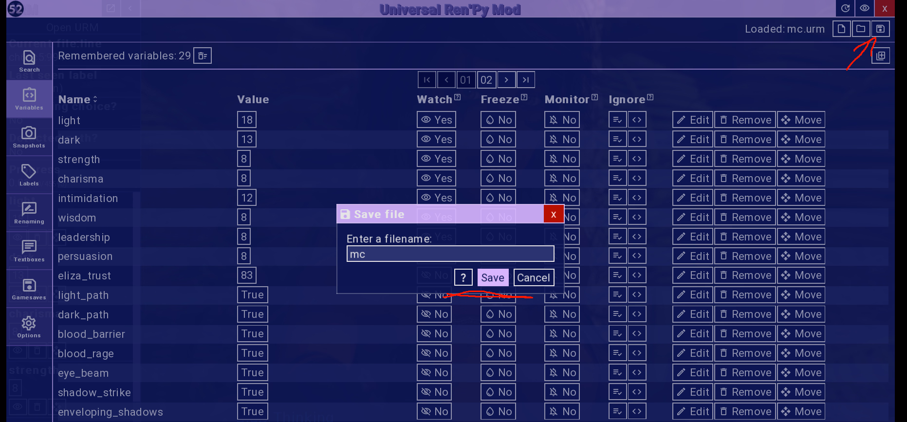Remove the eliza_trust variable
This screenshot has width=907, height=422.
(x=745, y=275)
